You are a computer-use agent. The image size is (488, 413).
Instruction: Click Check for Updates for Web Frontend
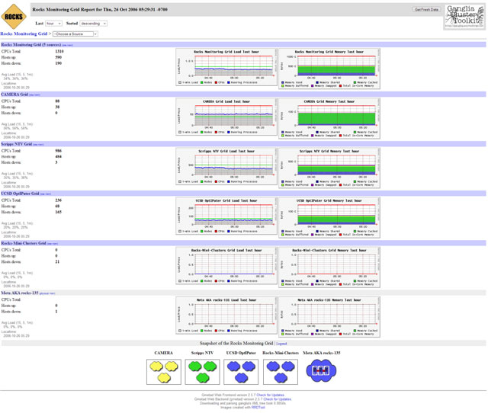pos(271,395)
